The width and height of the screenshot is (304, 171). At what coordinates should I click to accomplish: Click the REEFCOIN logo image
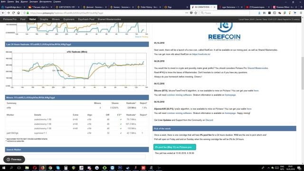224,31
